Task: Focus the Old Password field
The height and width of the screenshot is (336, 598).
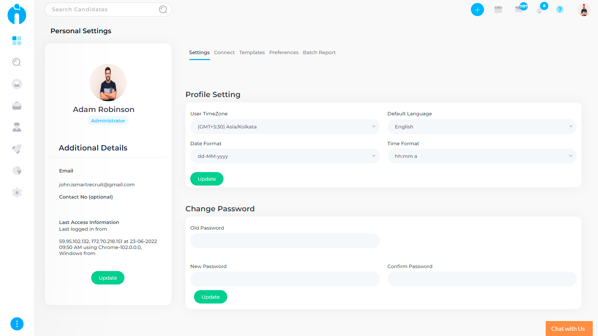Action: [x=285, y=241]
